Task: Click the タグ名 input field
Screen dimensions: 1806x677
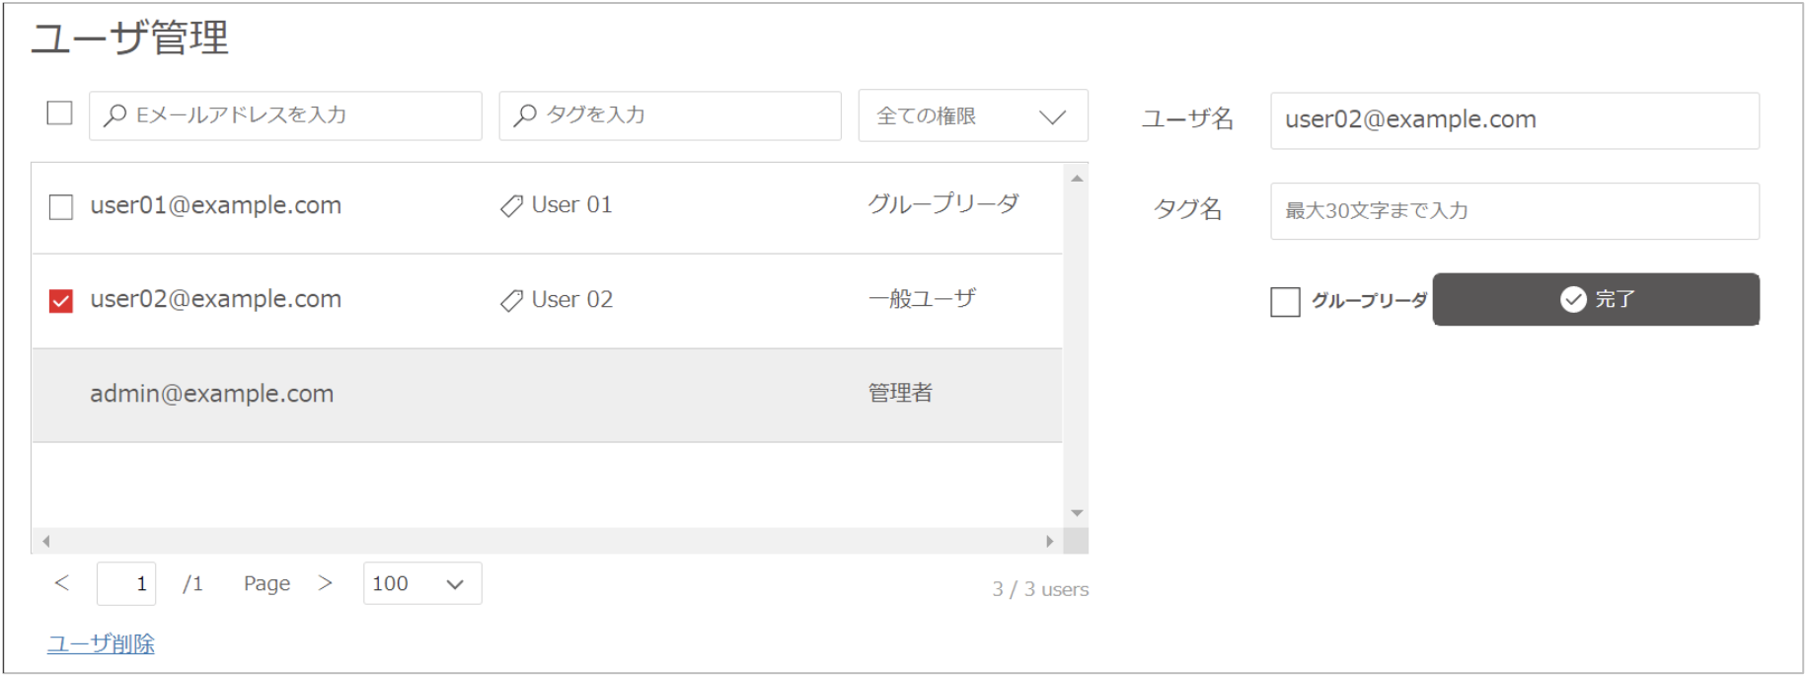Action: click(1515, 211)
